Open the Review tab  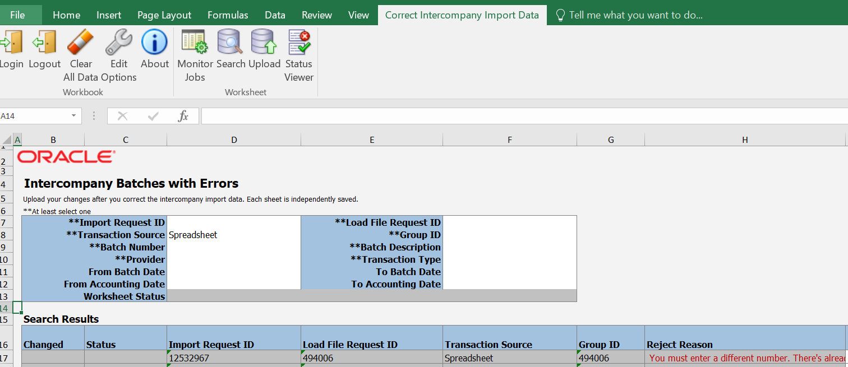[316, 15]
